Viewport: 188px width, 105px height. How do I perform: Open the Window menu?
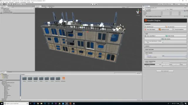pyautogui.click(x=29, y=2)
